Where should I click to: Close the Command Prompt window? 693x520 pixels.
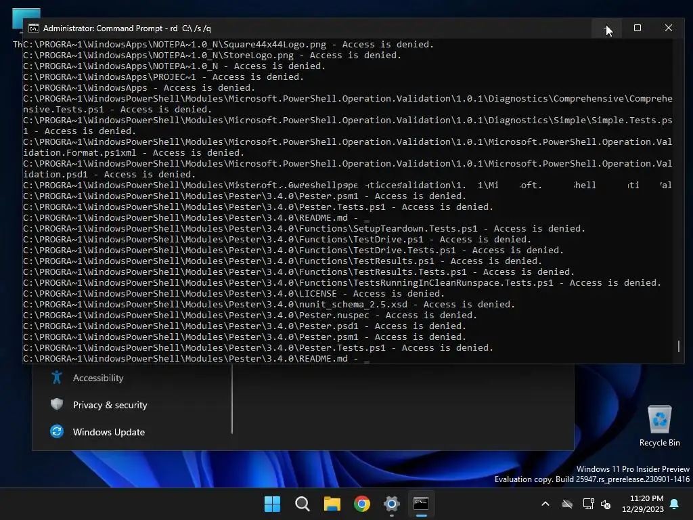(x=668, y=28)
